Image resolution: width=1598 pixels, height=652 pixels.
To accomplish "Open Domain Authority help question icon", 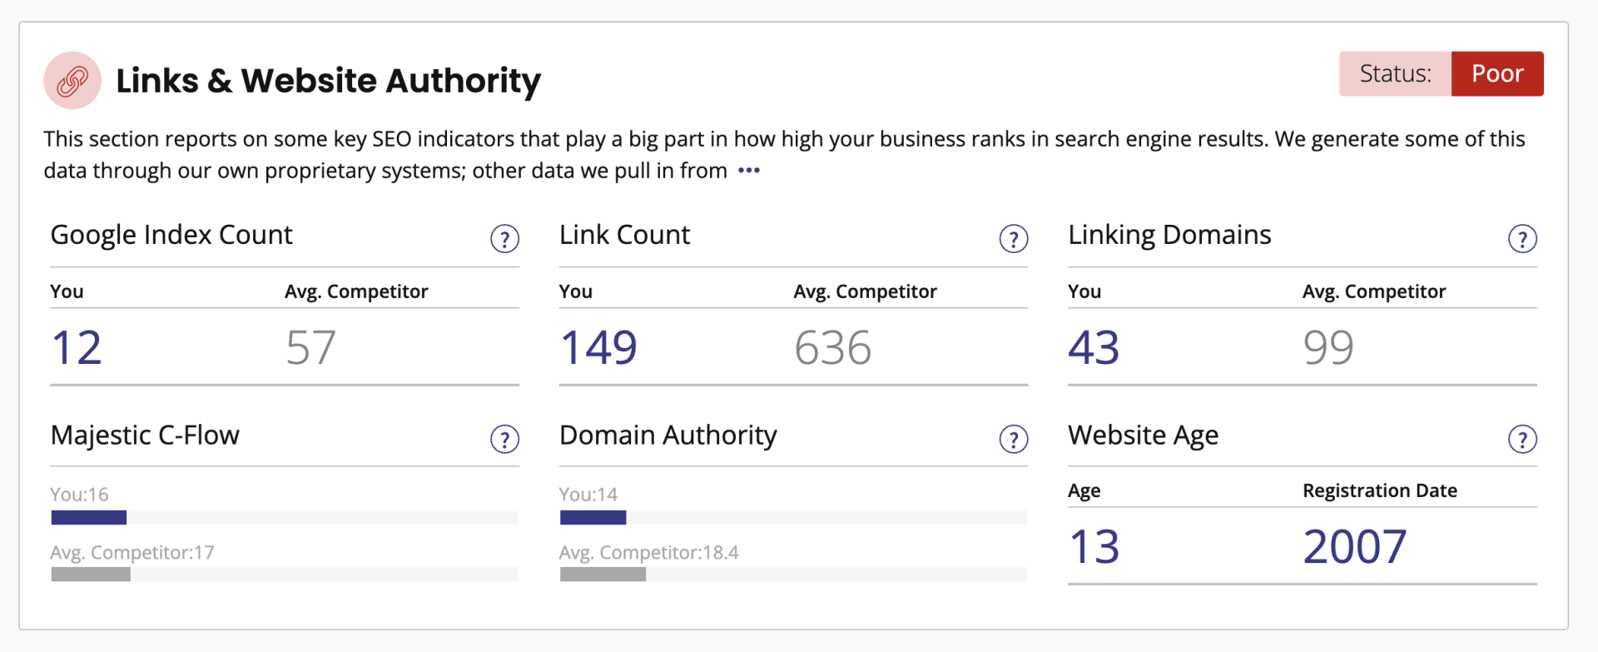I will click(1013, 439).
